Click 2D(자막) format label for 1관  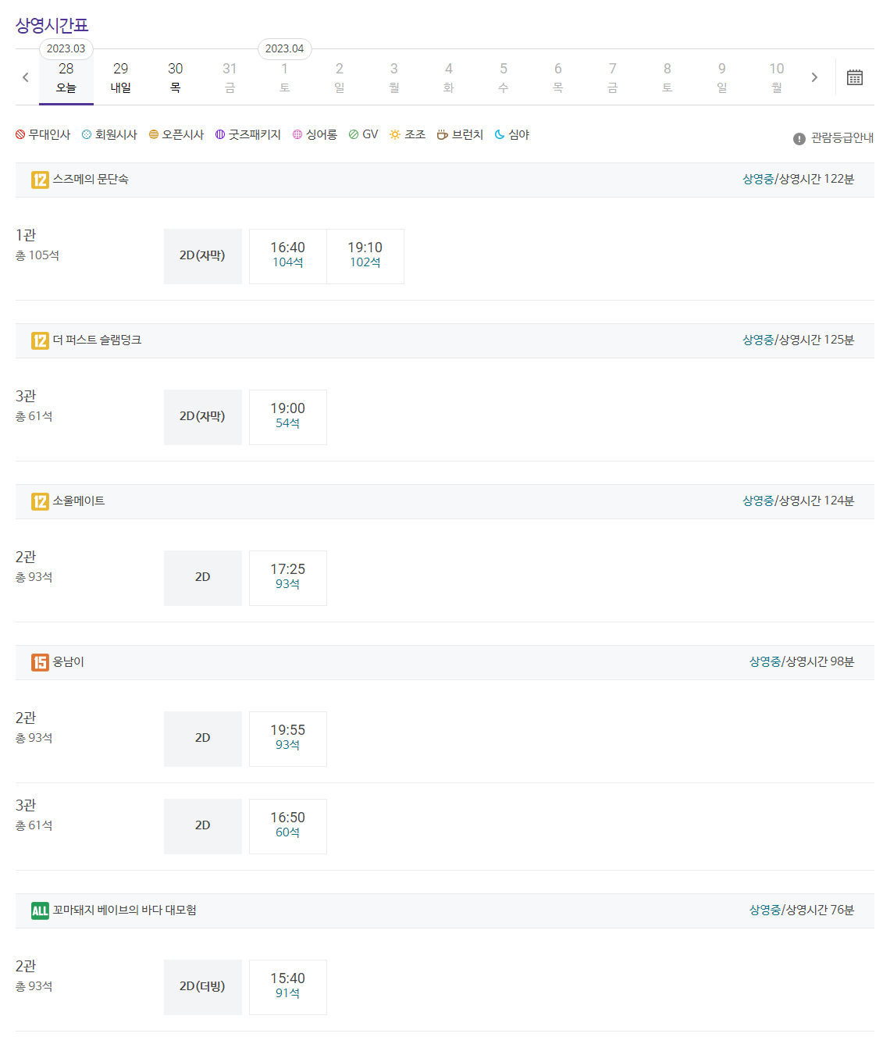[x=203, y=256]
